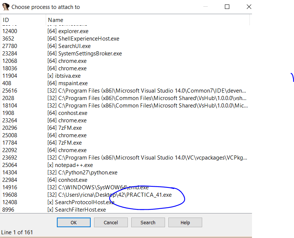
Task: Click the IDA dialog title bar icon
Action: [x=6, y=7]
